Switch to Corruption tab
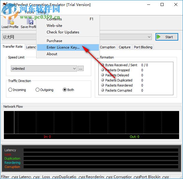 108,47
